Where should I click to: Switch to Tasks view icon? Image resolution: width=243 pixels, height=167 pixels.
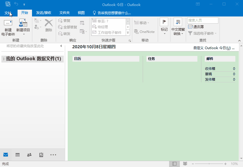click(x=41, y=155)
